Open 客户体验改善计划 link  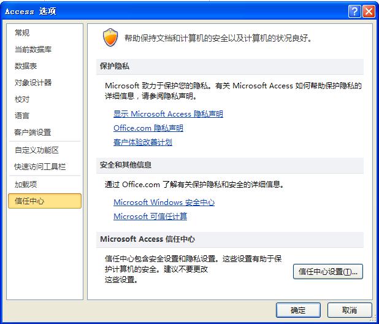point(143,142)
